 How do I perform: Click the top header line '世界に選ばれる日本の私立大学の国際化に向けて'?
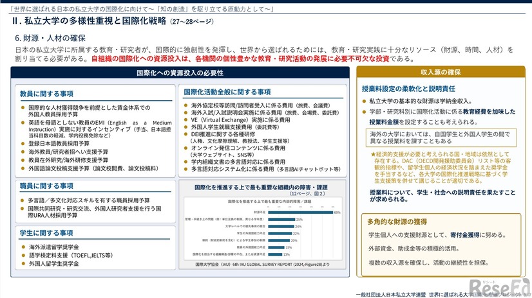coord(142,9)
